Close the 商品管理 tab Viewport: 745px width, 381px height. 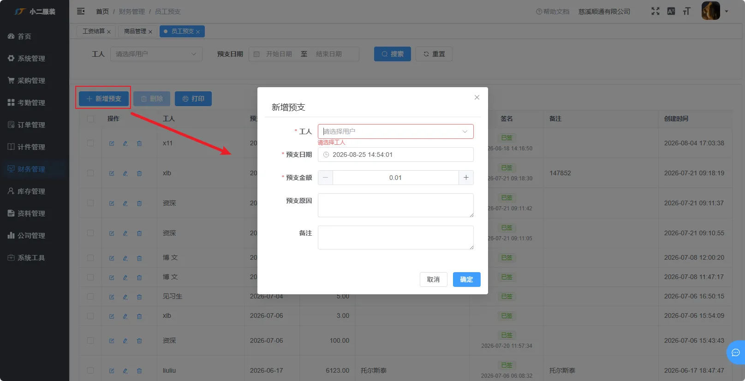click(150, 32)
